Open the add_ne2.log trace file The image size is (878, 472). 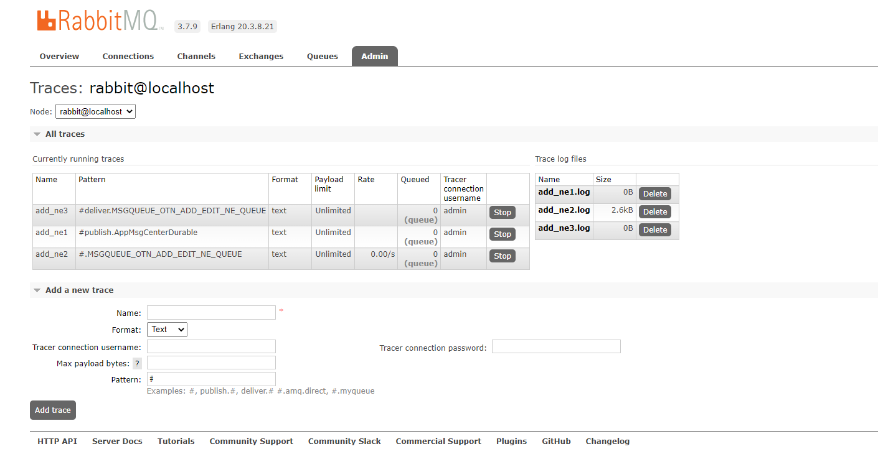click(x=564, y=210)
